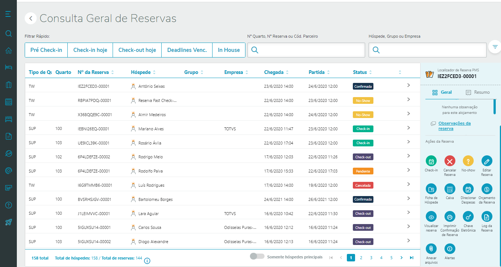Open Editar Reserva pencil icon
Viewport: 501px width, 267px height.
(x=487, y=161)
